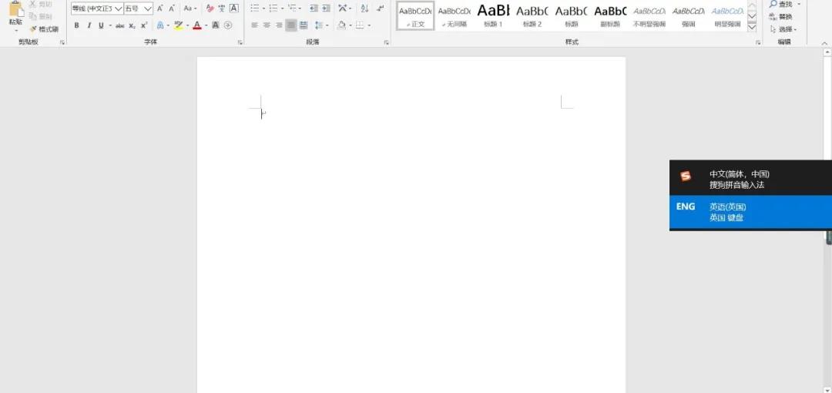Open the font name combo box
This screenshot has width=832, height=393.
(97, 8)
